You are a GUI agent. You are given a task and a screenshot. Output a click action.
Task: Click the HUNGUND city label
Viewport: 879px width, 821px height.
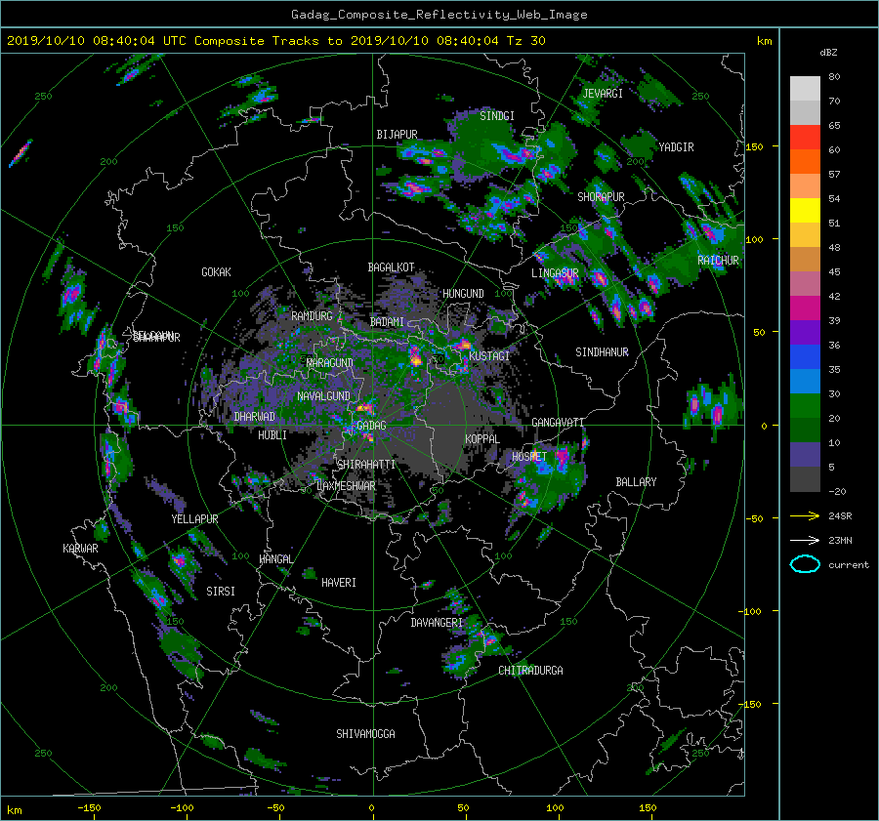pos(463,294)
